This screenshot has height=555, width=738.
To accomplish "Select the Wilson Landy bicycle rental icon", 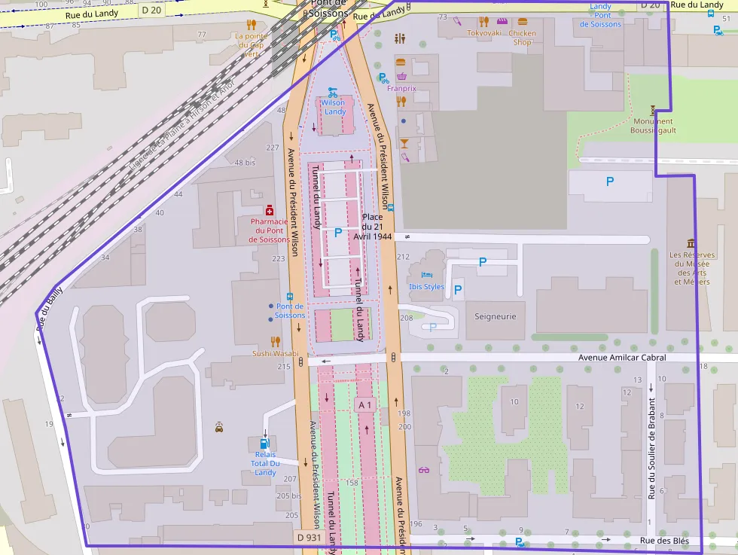I will 332,91.
